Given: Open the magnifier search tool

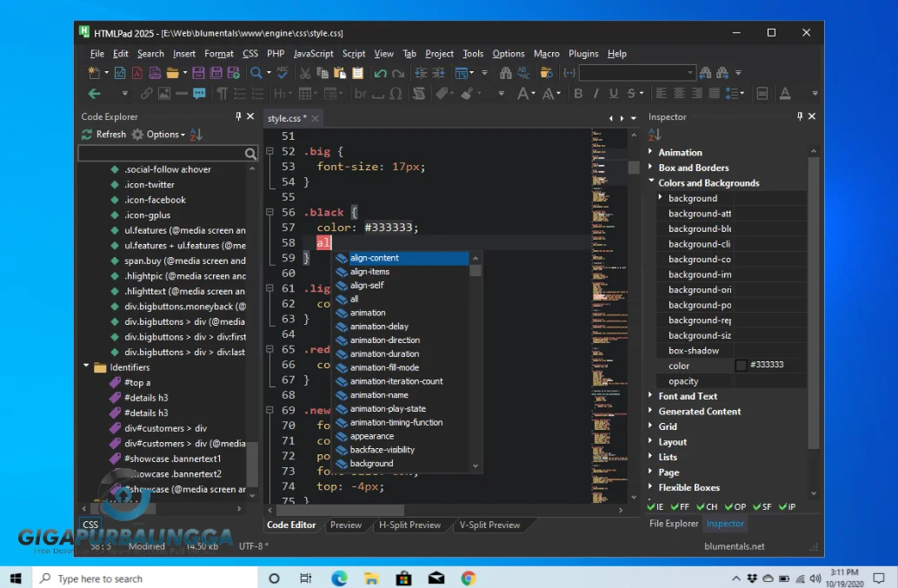Looking at the screenshot, I should [256, 73].
